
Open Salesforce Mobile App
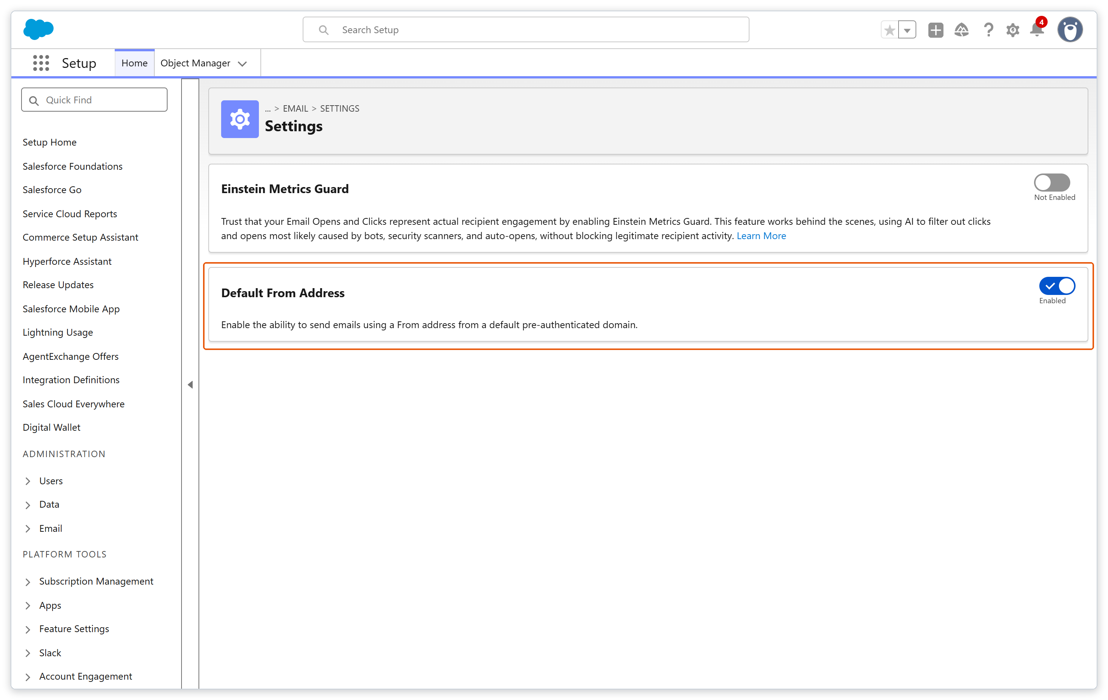pyautogui.click(x=71, y=309)
